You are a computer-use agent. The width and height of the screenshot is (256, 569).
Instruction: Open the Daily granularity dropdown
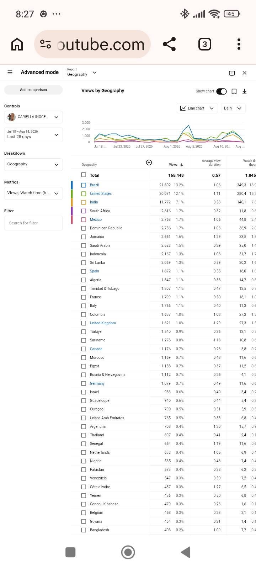[233, 108]
